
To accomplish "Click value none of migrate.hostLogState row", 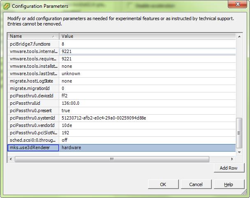I will 147,81.
